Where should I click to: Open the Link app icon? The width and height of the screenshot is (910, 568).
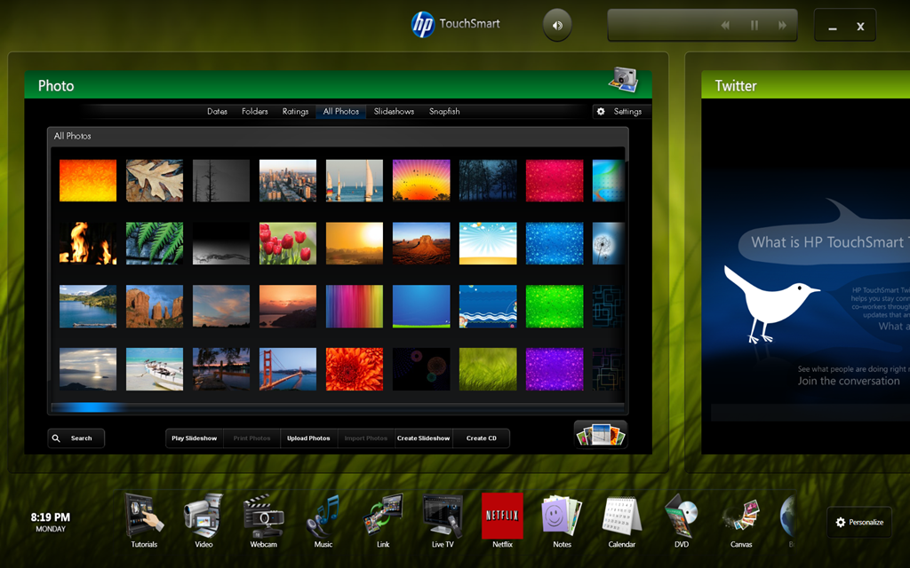[x=383, y=516]
